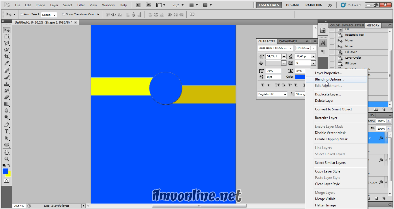The height and width of the screenshot is (209, 394).
Task: Select the Eyedropper tool
Action: [6, 63]
